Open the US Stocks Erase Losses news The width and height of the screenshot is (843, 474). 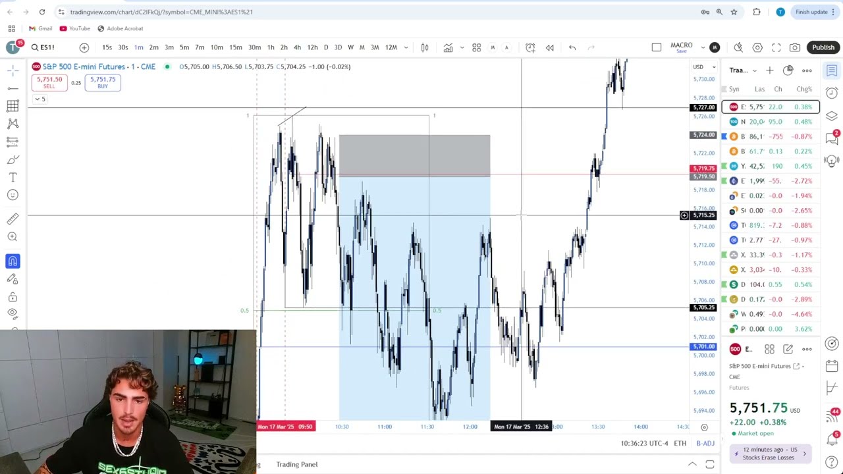(x=771, y=454)
